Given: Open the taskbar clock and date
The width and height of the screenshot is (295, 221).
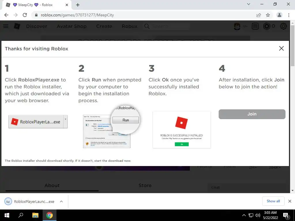Looking at the screenshot, I should click(x=270, y=215).
